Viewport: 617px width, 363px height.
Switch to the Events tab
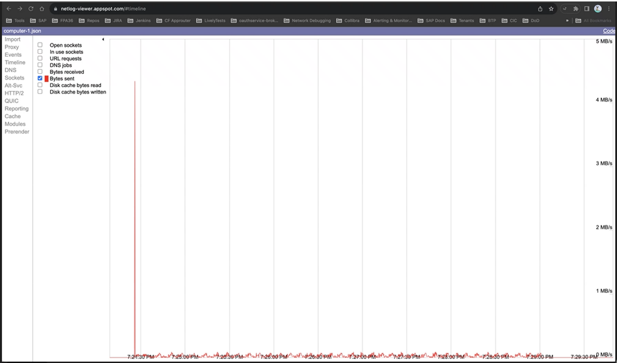tap(13, 55)
